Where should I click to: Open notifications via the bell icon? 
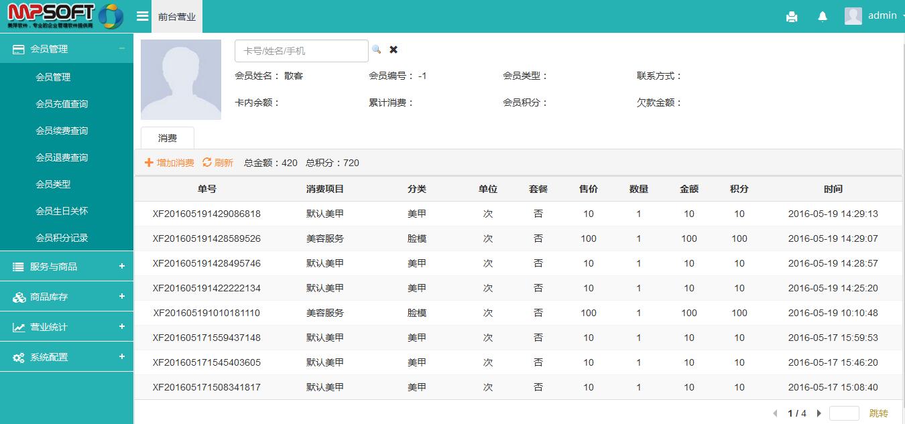823,15
